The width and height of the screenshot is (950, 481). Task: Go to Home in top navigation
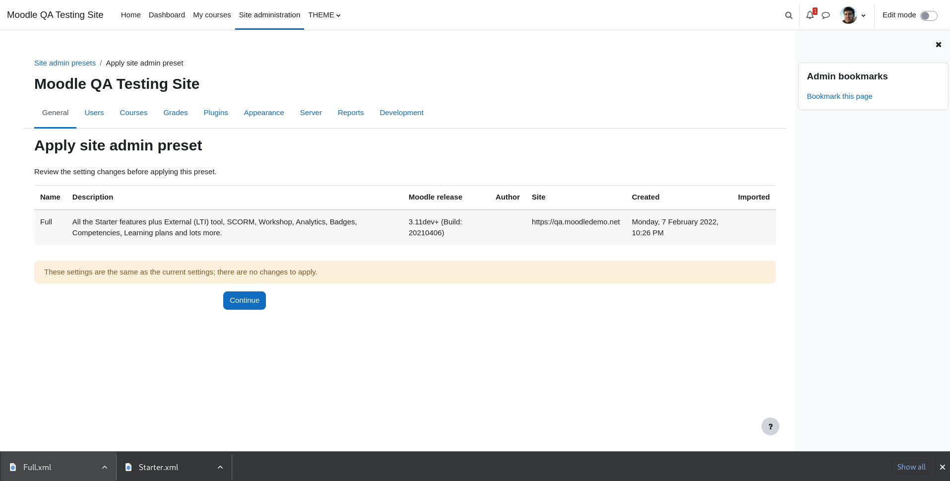131,15
